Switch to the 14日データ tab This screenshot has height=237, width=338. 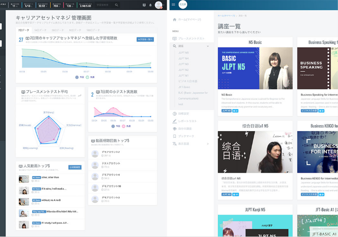(x=40, y=30)
